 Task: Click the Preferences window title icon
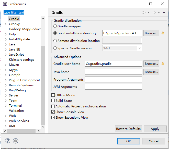click(5, 4)
